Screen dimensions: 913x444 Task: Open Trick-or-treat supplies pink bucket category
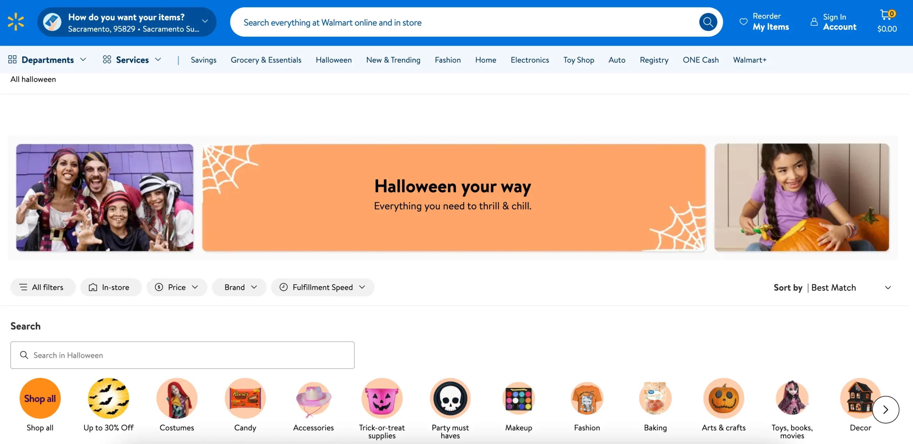tap(382, 398)
